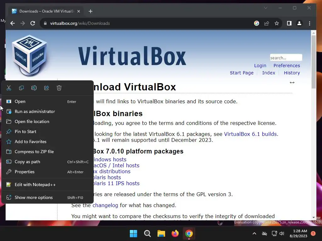Select Open from the context menu
322x241 pixels.
[47, 101]
